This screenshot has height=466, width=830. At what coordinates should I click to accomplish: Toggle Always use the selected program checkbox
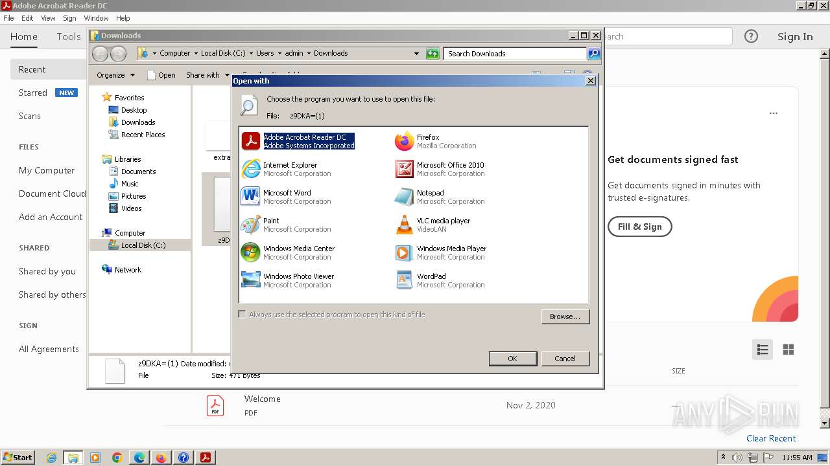[243, 315]
